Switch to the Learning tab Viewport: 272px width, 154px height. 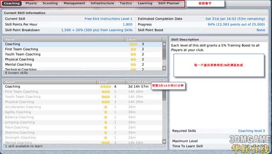pyautogui.click(x=145, y=3)
